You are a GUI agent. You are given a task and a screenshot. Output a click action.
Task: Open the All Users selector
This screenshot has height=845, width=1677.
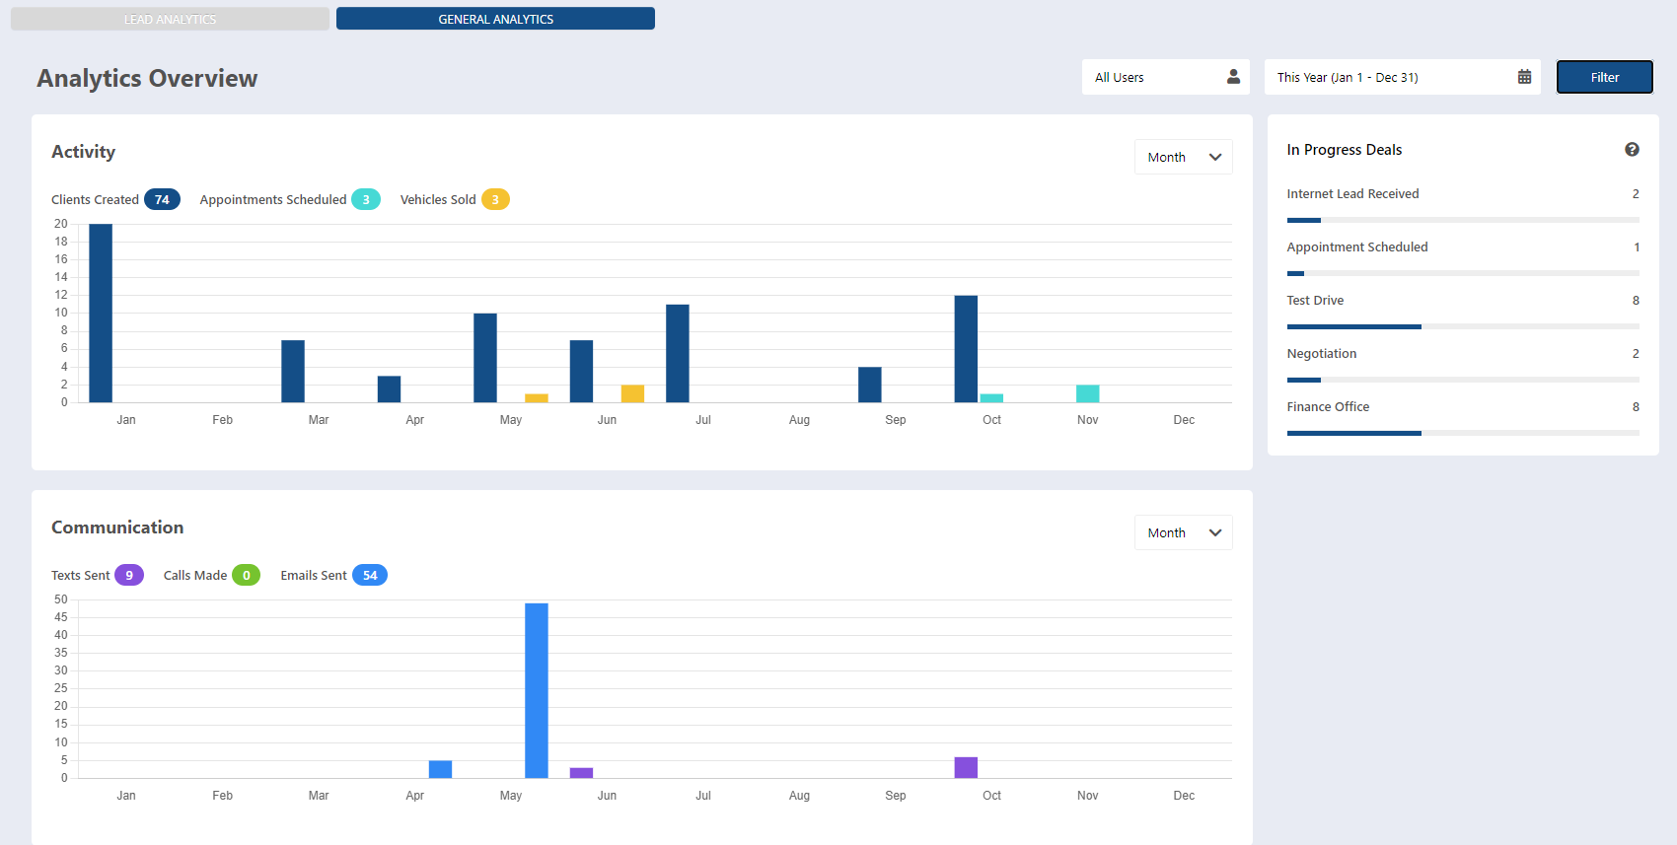pyautogui.click(x=1165, y=77)
